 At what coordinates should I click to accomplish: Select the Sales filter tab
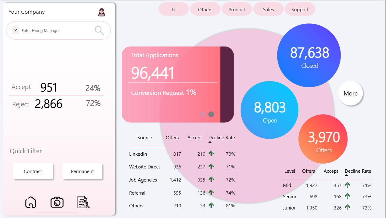click(x=268, y=9)
